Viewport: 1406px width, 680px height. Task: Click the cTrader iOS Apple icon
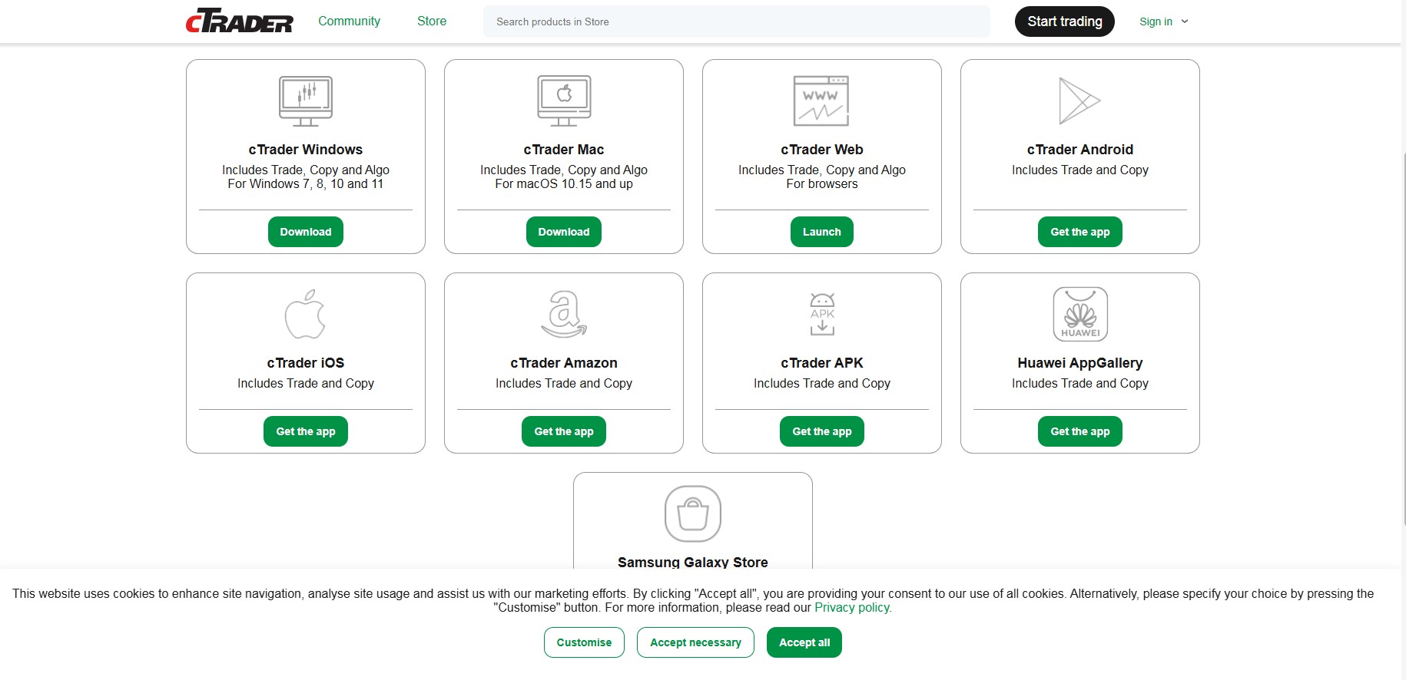tap(305, 314)
